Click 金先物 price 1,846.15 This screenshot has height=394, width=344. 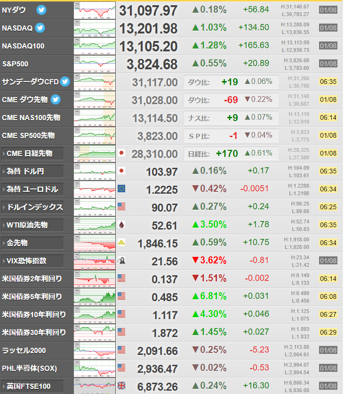[x=158, y=244]
